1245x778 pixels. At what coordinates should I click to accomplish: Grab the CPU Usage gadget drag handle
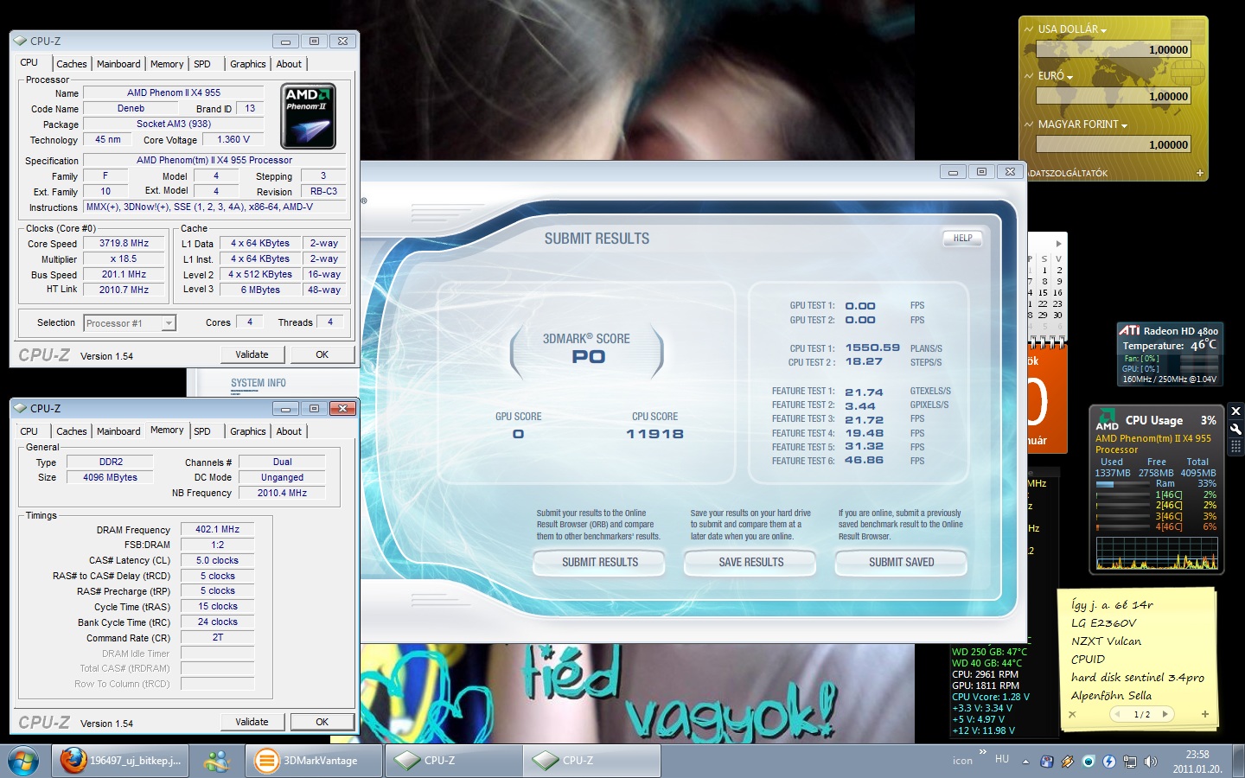pos(1235,446)
